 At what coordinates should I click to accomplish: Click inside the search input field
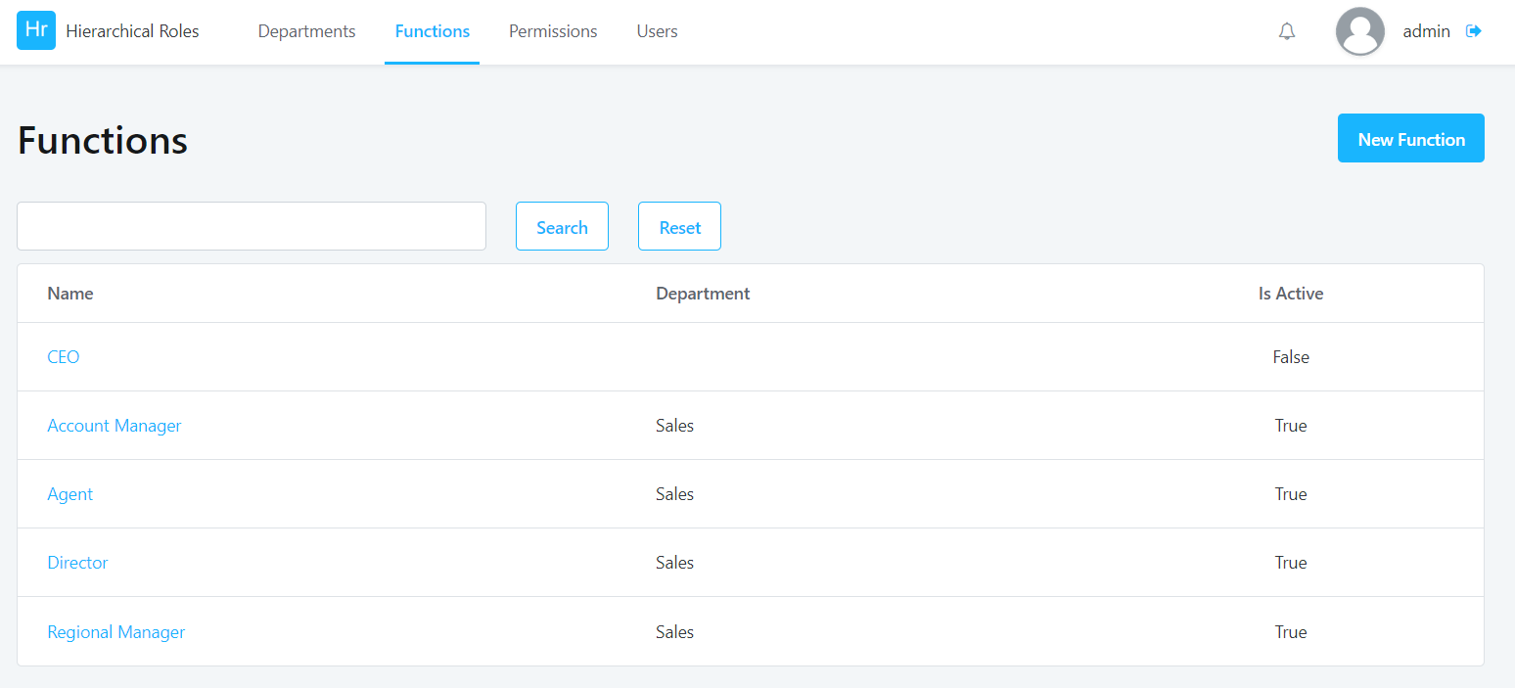tap(251, 226)
